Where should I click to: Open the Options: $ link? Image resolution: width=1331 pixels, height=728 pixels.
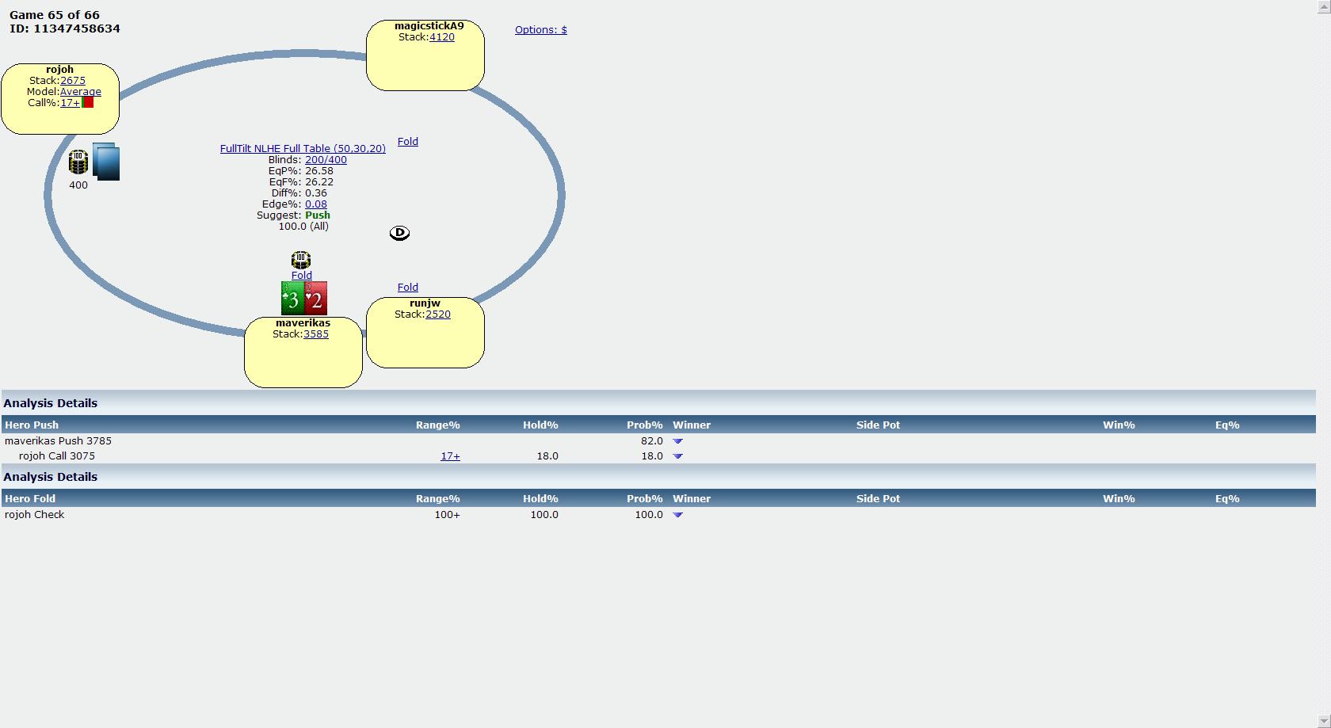(x=540, y=30)
